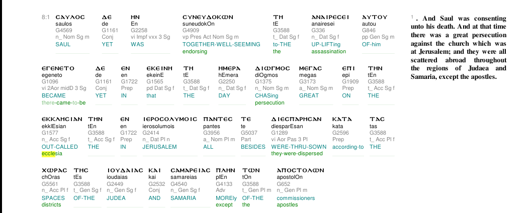Click the gloss TOGETHER-WELL-SEEMING
Image resolution: width=530 pixels, height=213 pixels.
(221, 44)
